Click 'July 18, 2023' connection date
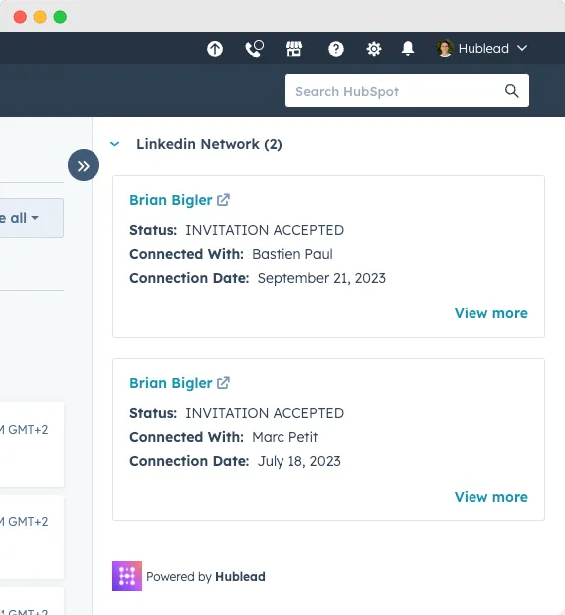This screenshot has height=615, width=565. (x=299, y=462)
